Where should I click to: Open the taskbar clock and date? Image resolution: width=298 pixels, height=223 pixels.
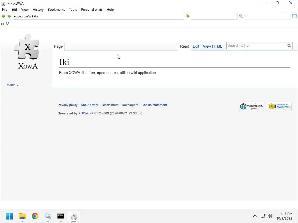coord(285,216)
